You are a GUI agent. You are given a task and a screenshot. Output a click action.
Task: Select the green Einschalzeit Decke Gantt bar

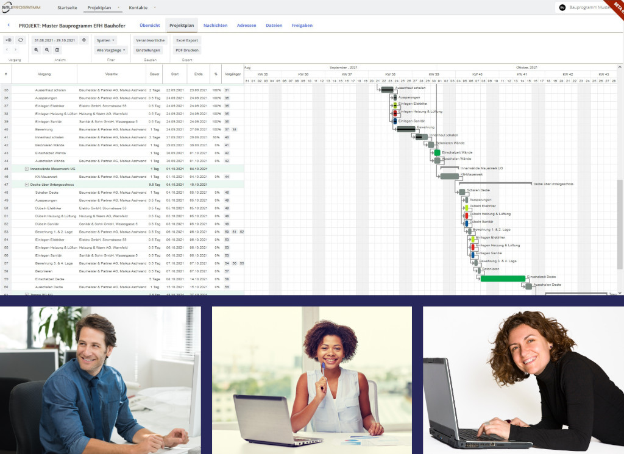502,278
